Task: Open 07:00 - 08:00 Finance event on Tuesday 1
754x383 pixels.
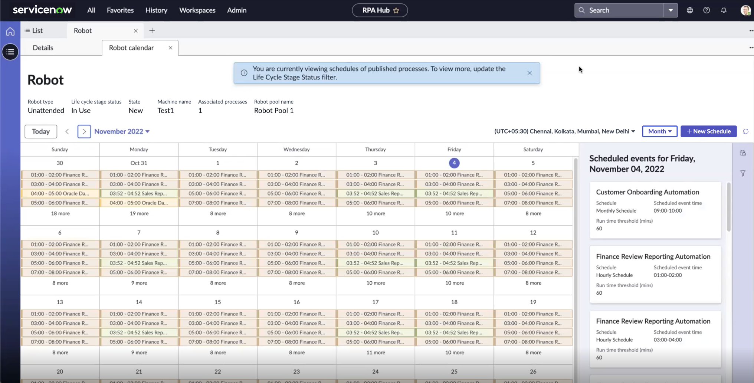Action: click(x=218, y=203)
